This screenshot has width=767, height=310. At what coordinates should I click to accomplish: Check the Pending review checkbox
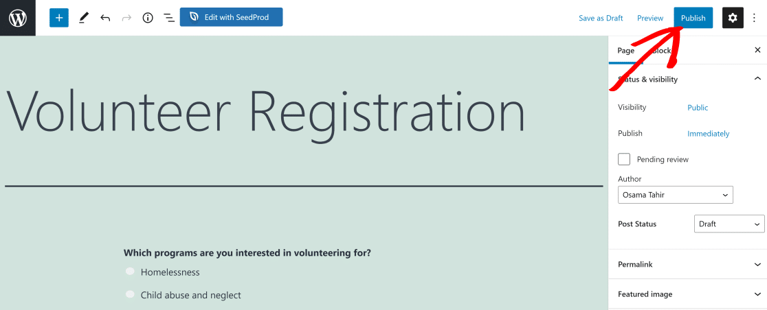[x=624, y=159]
